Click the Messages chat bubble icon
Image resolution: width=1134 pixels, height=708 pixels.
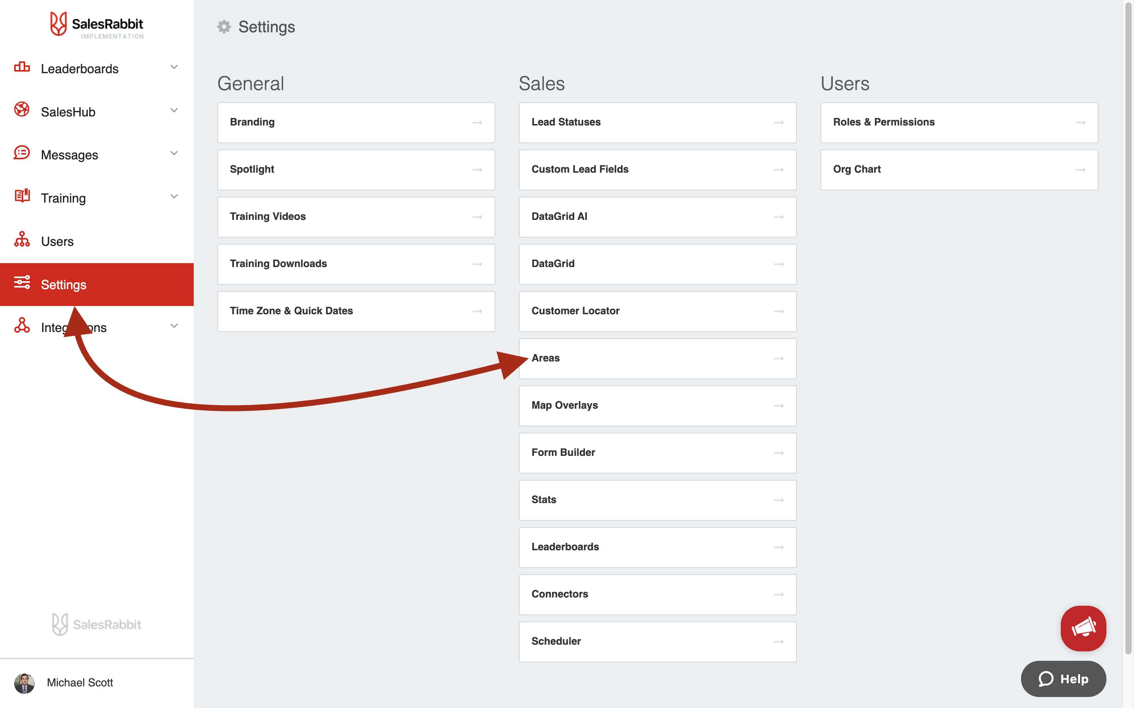(22, 153)
